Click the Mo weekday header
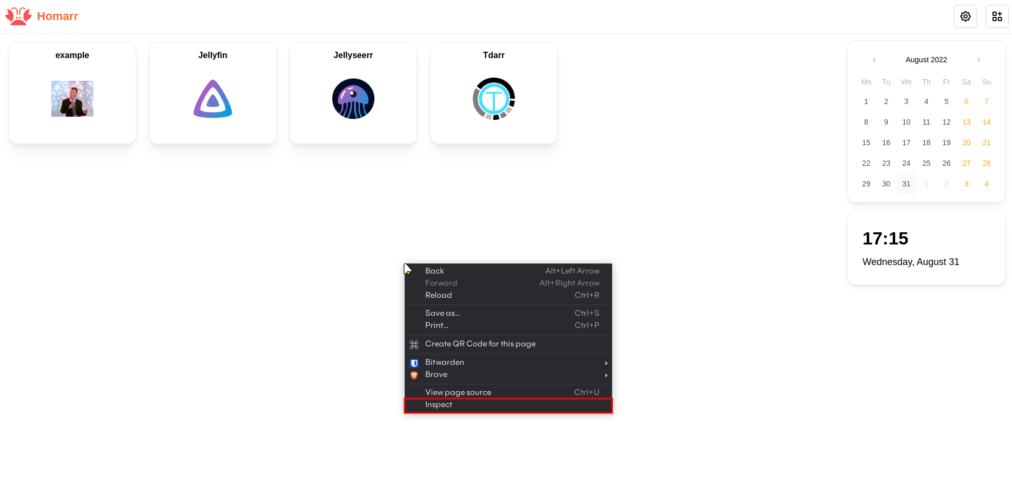This screenshot has height=500, width=1012. click(866, 82)
